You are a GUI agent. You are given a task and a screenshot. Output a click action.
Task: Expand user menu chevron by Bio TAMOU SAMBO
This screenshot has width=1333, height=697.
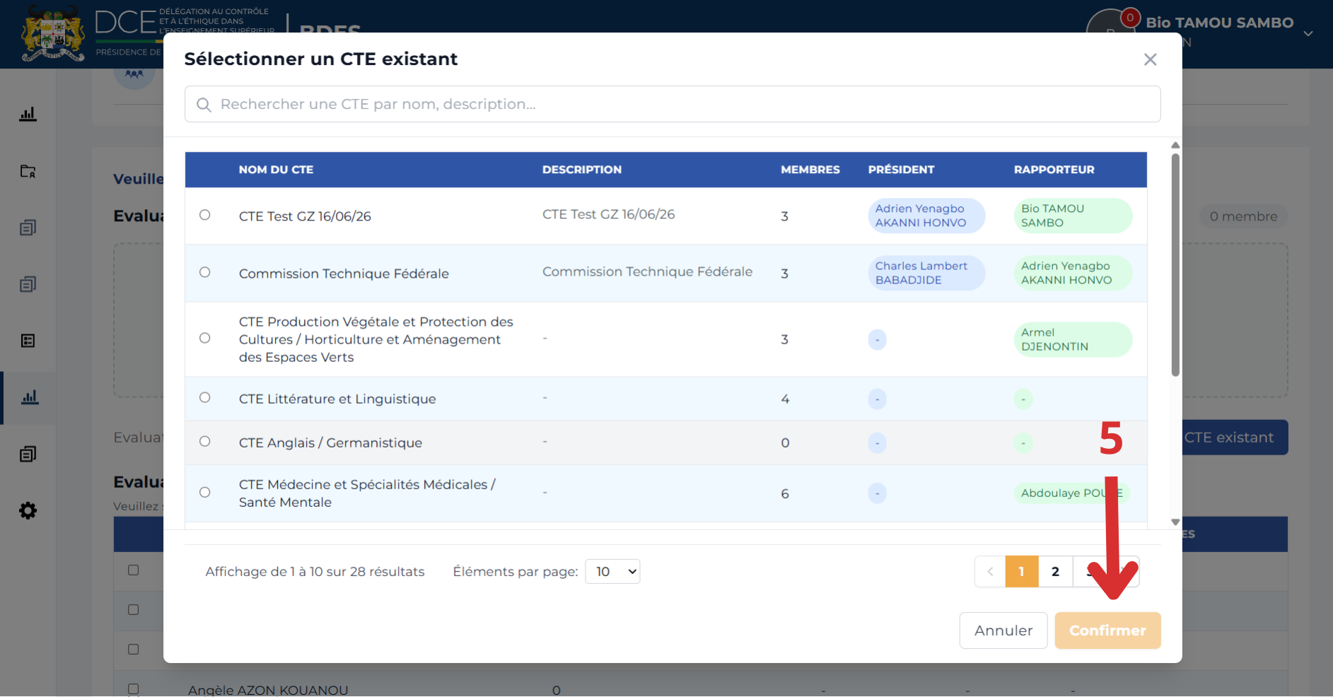(x=1308, y=33)
